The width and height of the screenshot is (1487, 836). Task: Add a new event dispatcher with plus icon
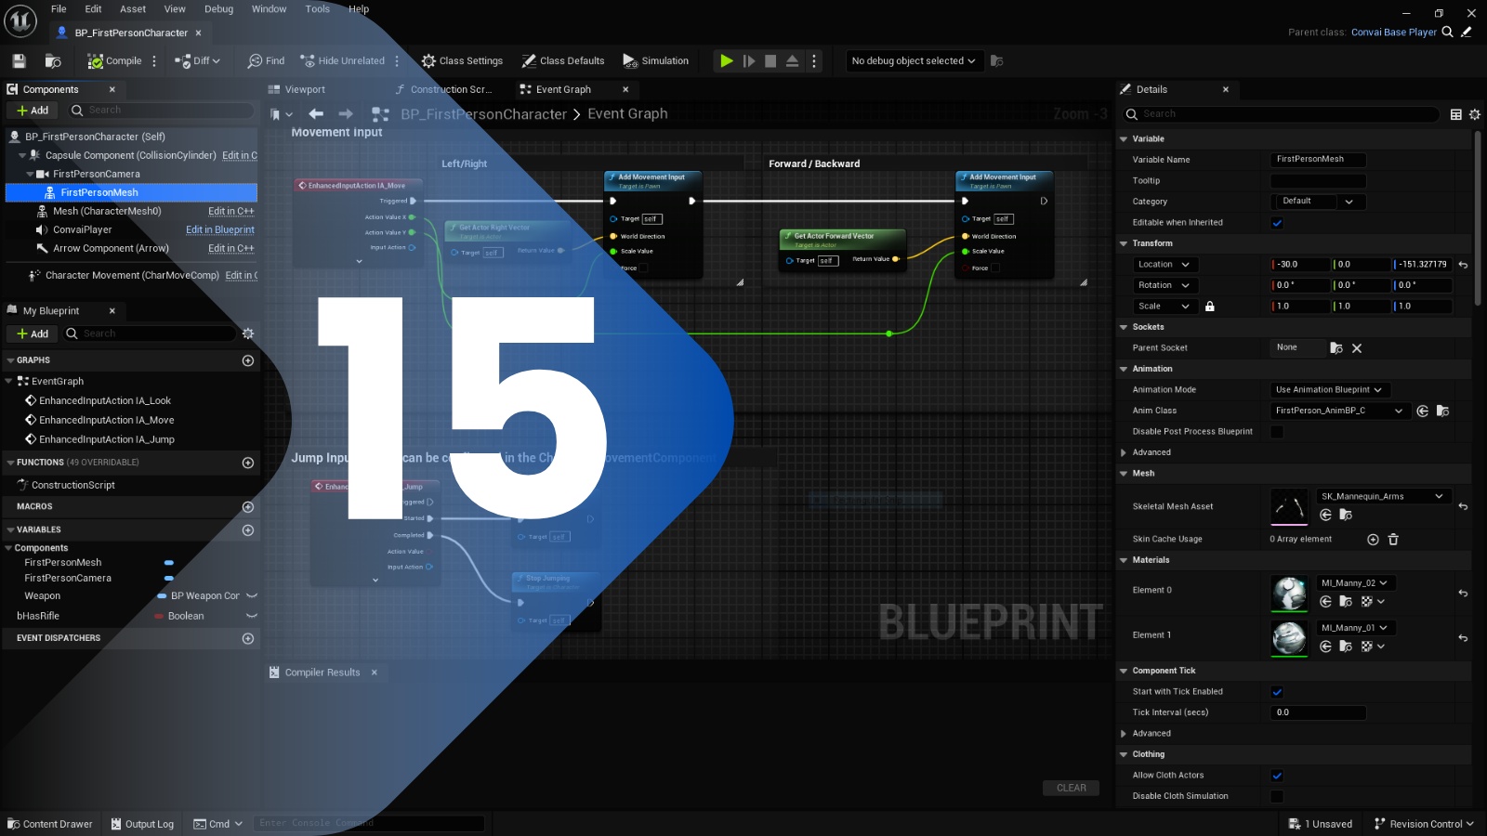[248, 639]
